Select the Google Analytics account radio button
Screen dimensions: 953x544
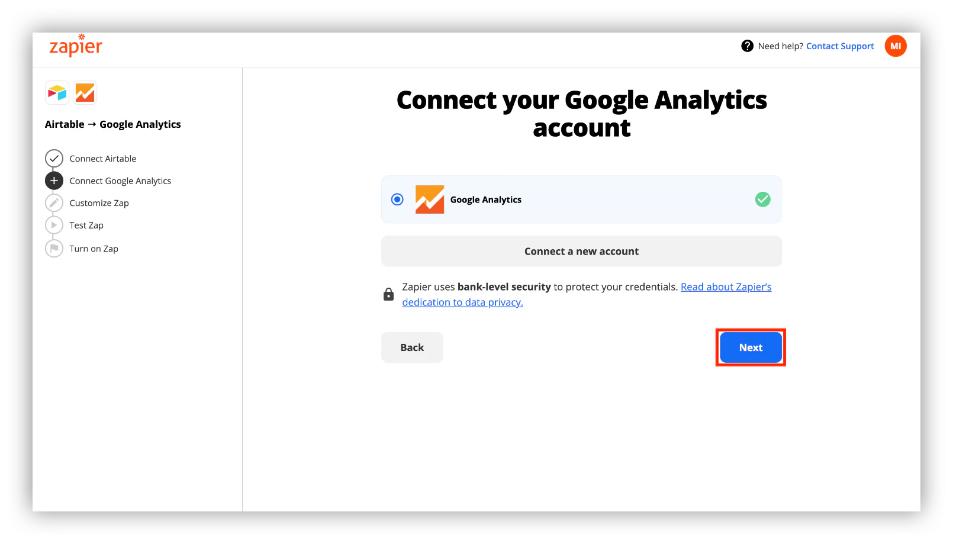point(397,199)
